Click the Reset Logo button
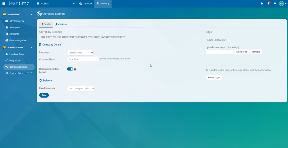 pos(214,78)
